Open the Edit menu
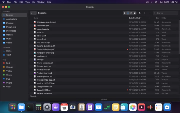This screenshot has height=113, width=180. tap(21, 2)
